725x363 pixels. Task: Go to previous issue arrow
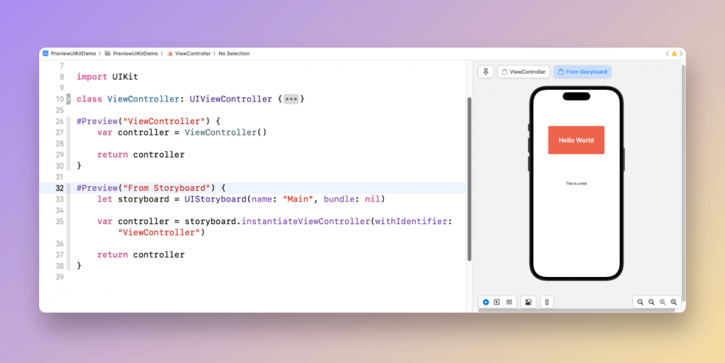668,54
